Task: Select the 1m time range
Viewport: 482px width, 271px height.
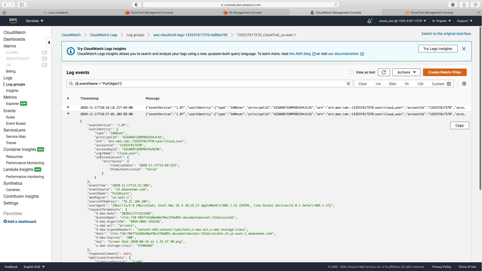Action: [x=378, y=84]
